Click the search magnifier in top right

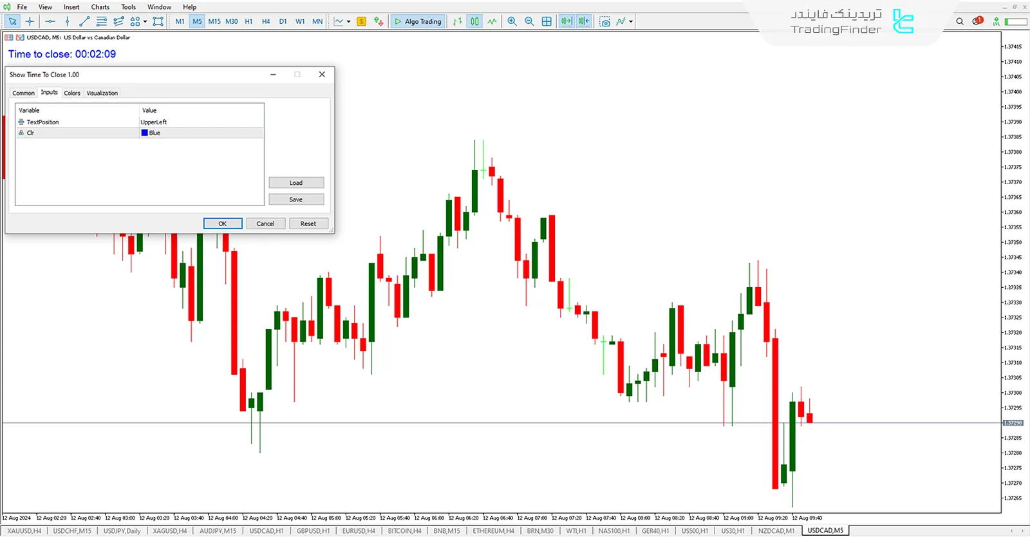[960, 21]
